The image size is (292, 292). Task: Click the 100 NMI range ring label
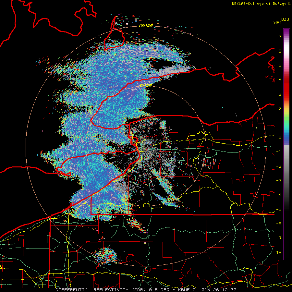(146, 26)
